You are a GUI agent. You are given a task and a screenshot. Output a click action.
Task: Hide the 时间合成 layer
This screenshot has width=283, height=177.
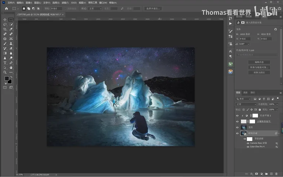coord(237,133)
